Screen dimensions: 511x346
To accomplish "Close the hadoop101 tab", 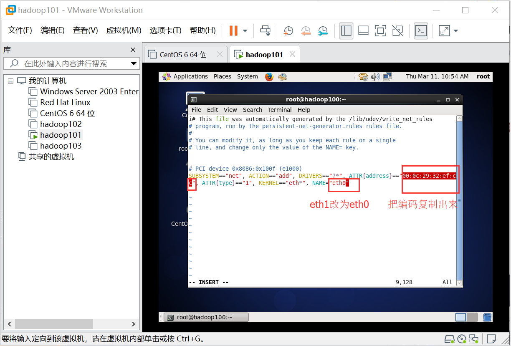I will pyautogui.click(x=292, y=54).
